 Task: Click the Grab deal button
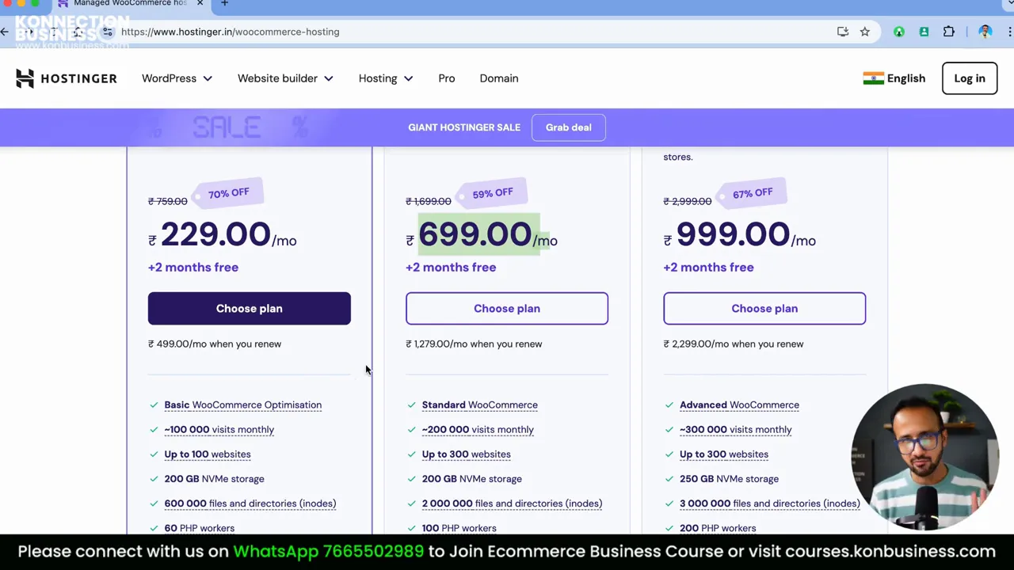coord(569,127)
